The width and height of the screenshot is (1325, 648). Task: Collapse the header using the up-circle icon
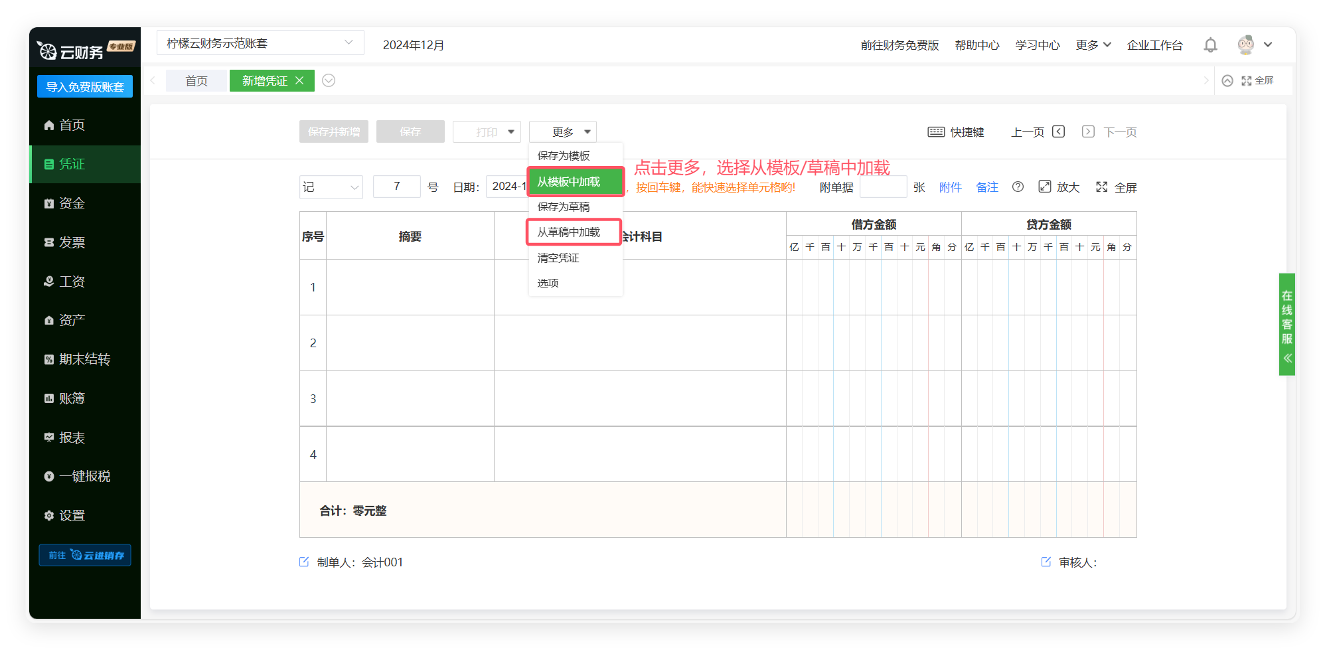pyautogui.click(x=1227, y=81)
